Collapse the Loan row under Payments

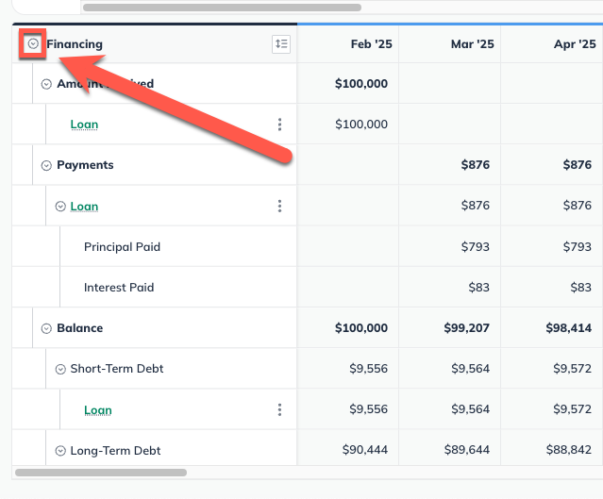(x=60, y=207)
